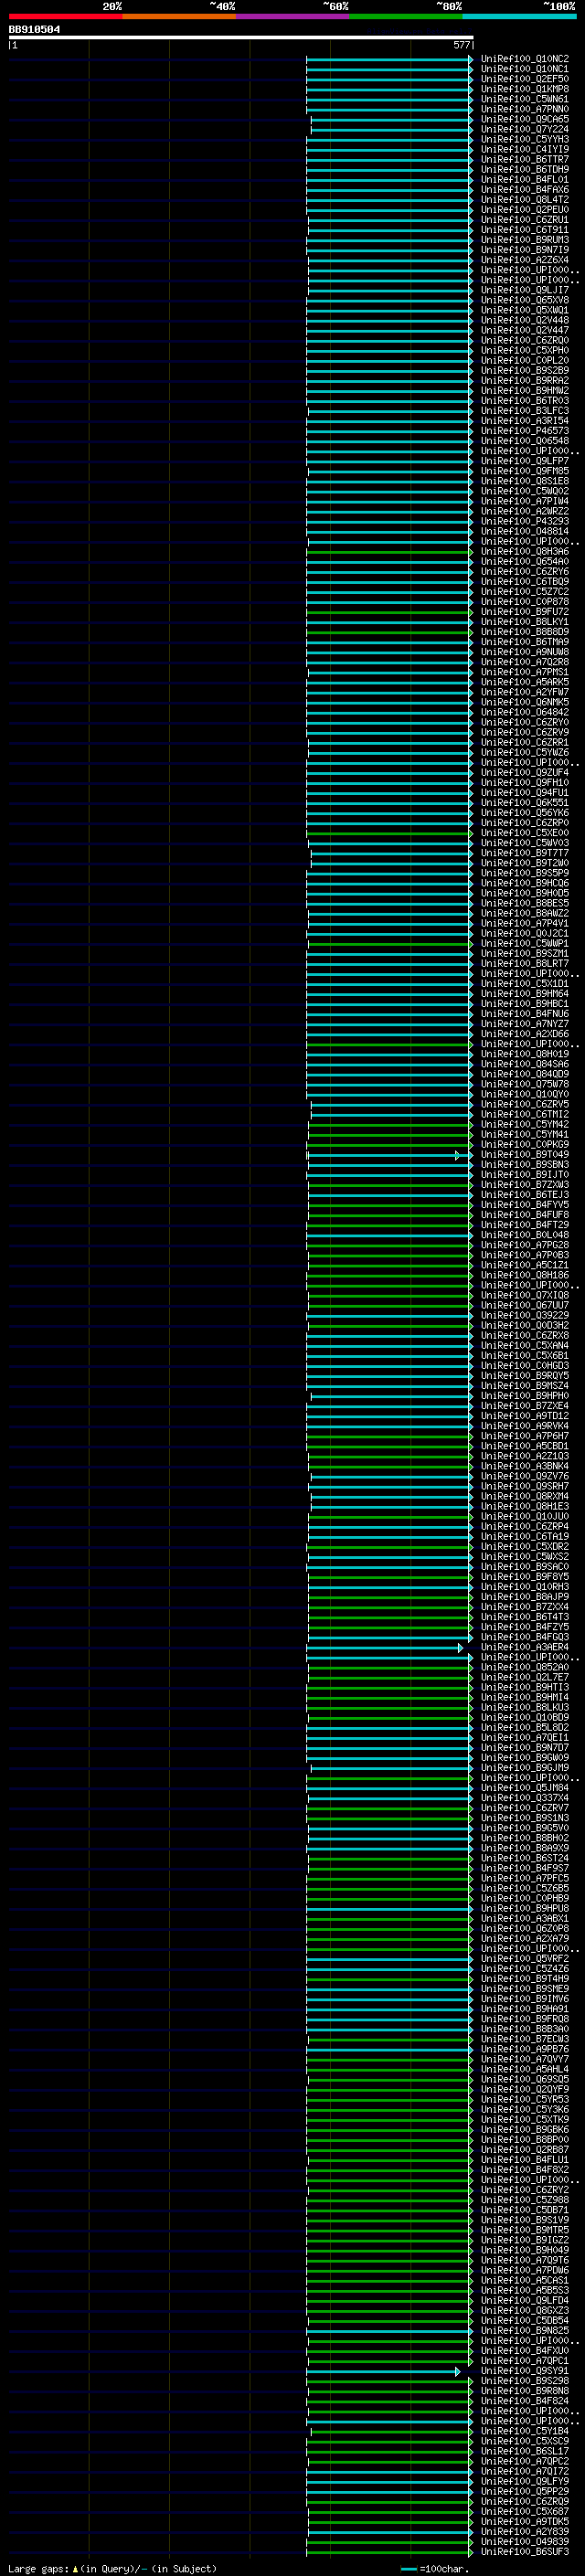Select hit UniRef100_B4FYV5
The height and width of the screenshot is (2576, 585).
click(524, 1204)
